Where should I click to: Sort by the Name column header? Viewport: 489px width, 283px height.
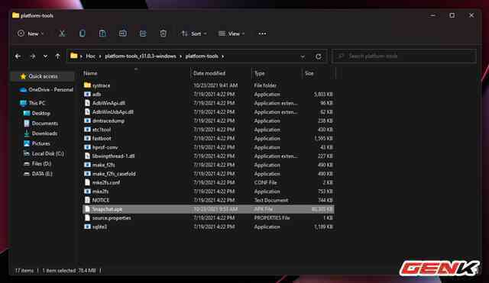(90, 73)
